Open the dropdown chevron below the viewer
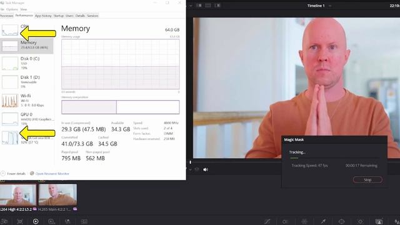The image size is (400, 225). coord(190,169)
